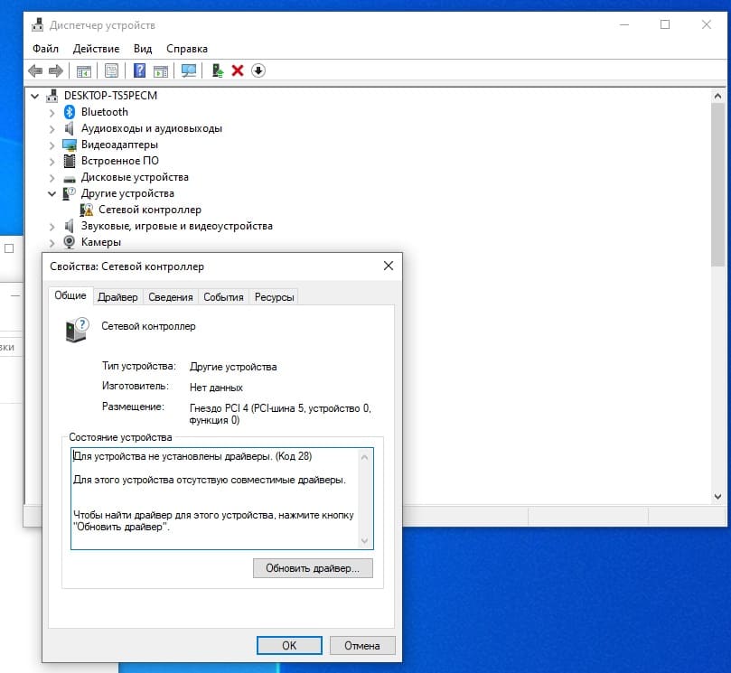Click the Отмена button

362,646
